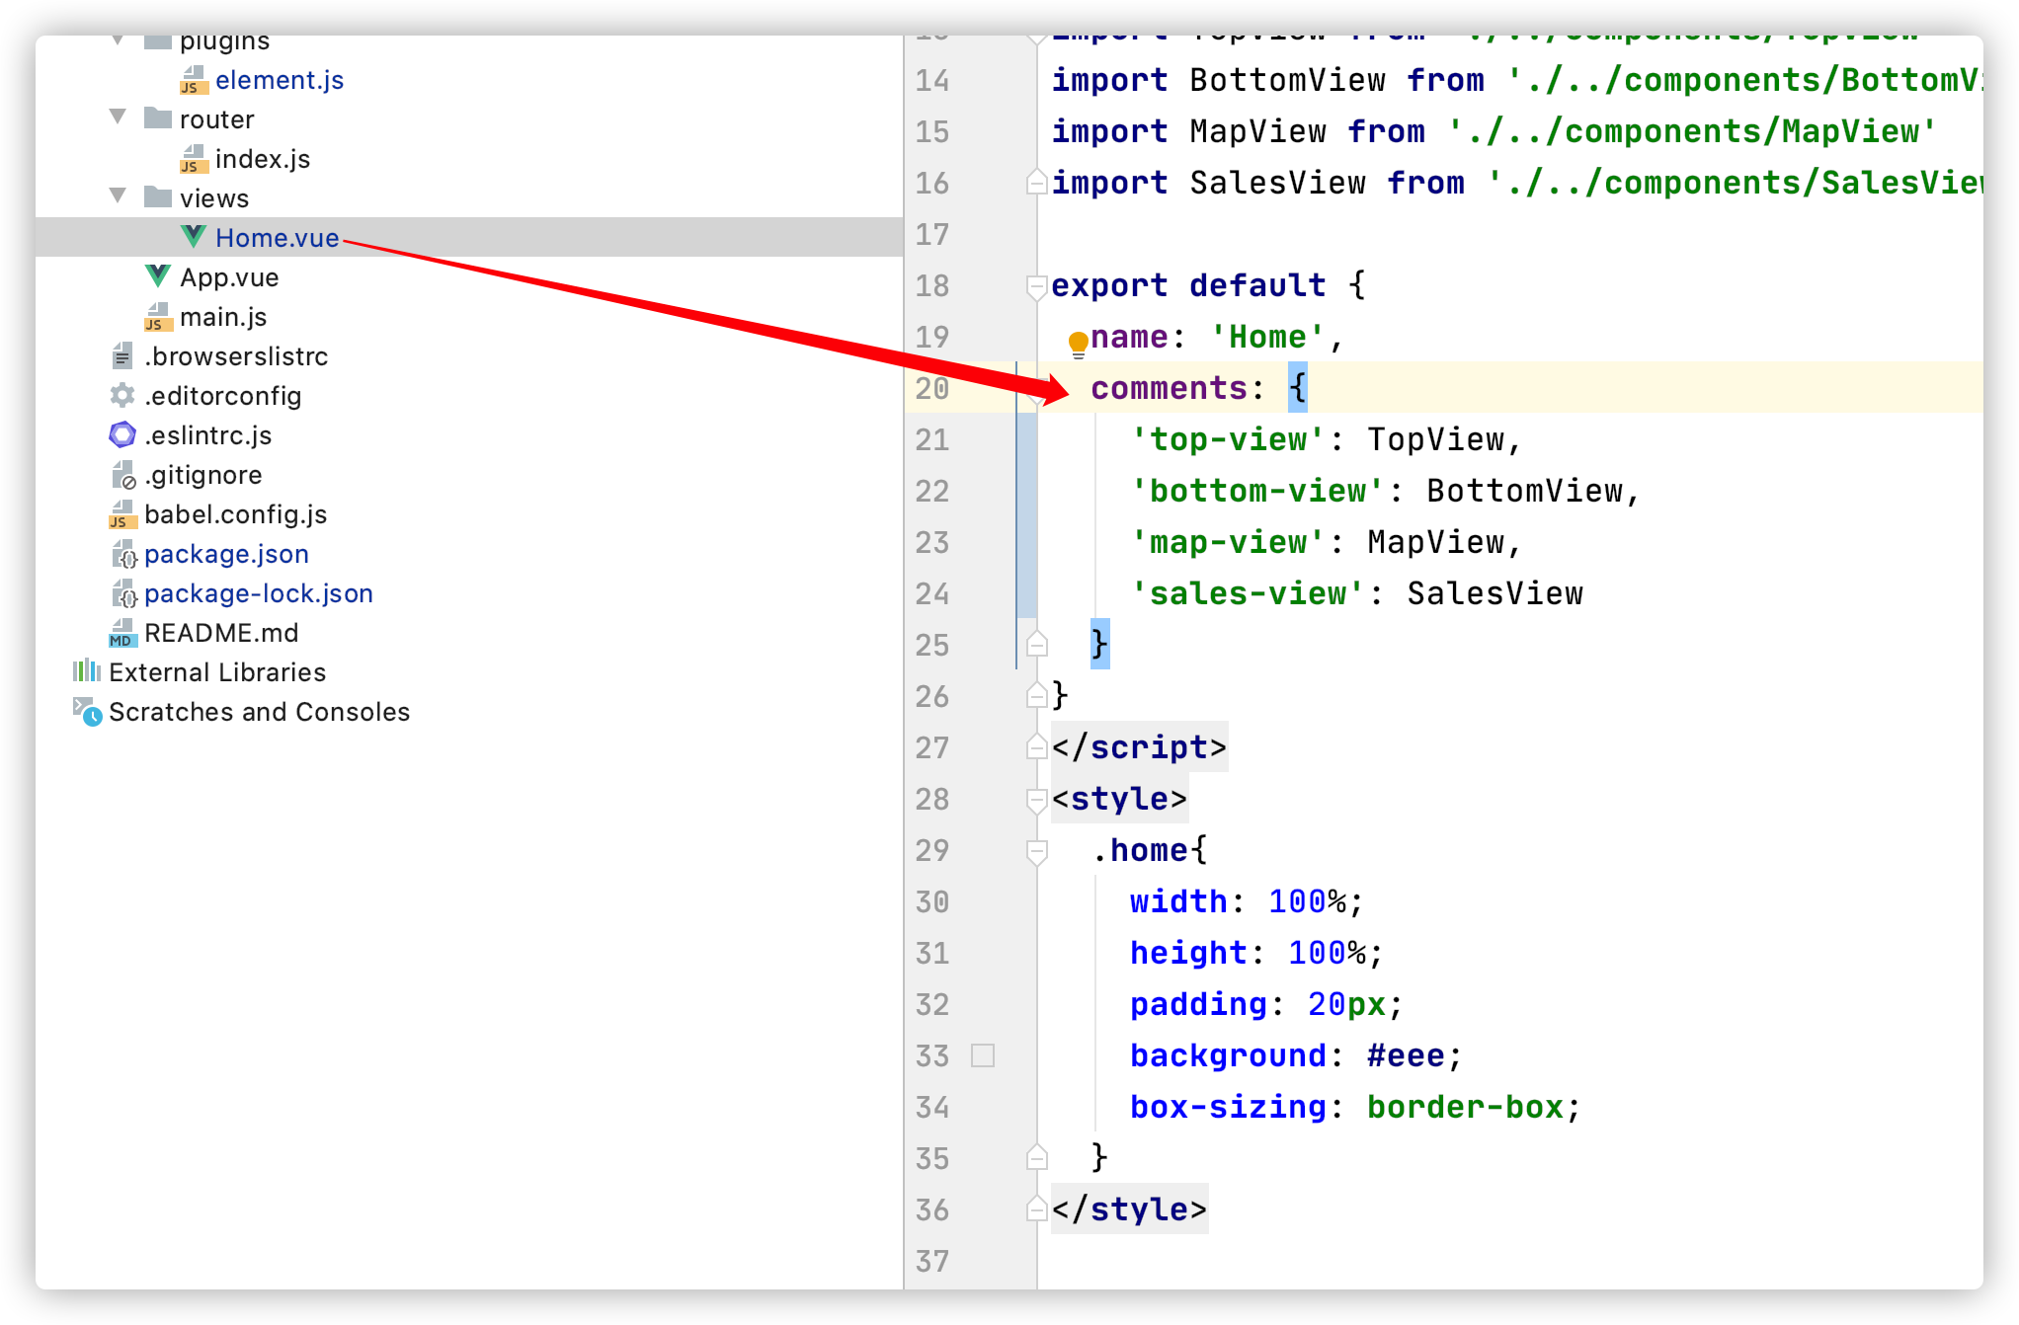The image size is (2019, 1325).
Task: Collapse the router folder
Action: [118, 117]
